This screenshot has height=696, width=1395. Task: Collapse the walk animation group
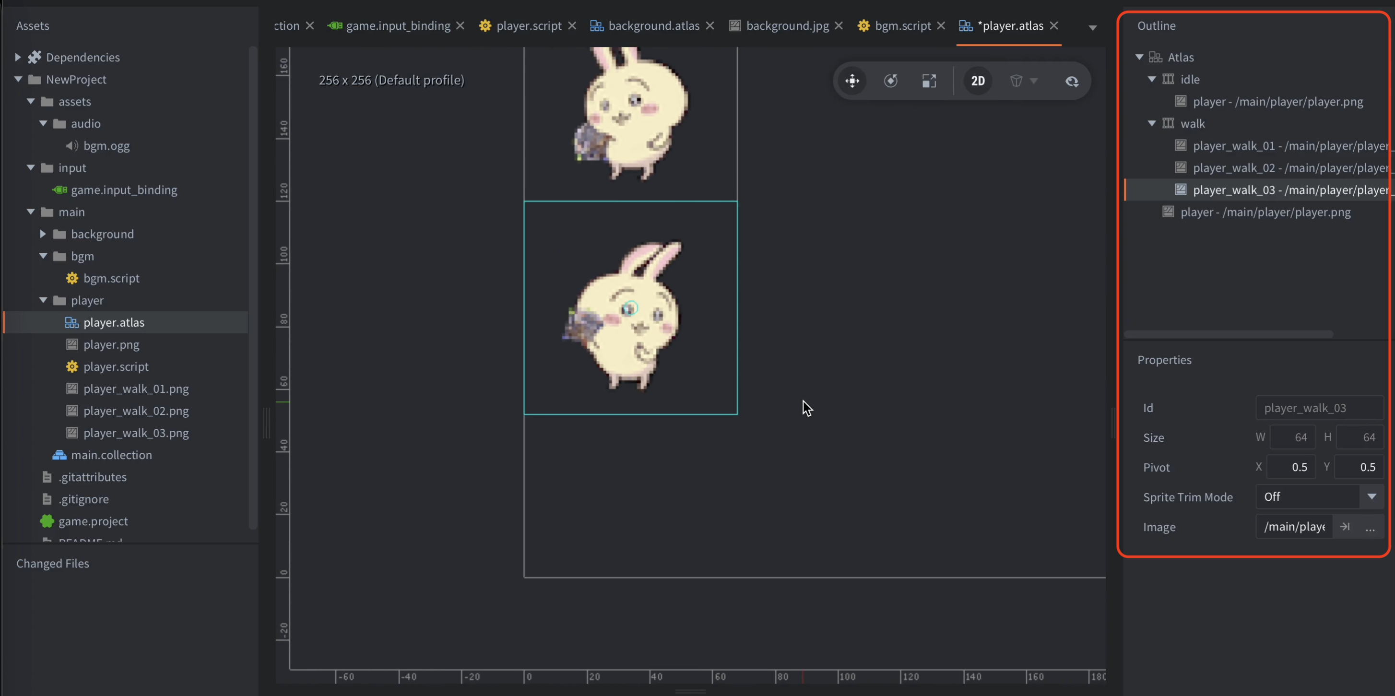pyautogui.click(x=1152, y=123)
